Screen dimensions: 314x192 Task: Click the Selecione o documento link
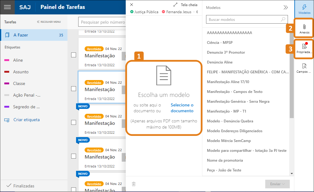click(x=182, y=108)
